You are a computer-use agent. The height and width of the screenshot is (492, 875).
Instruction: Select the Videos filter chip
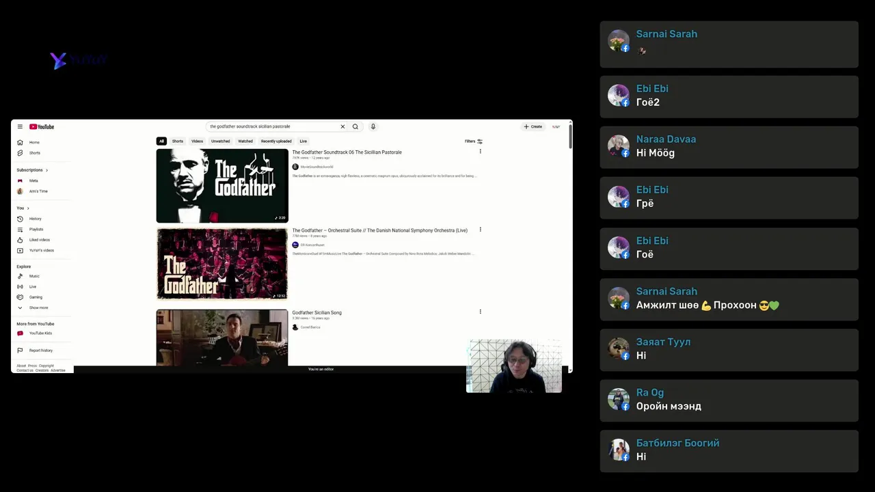point(197,141)
